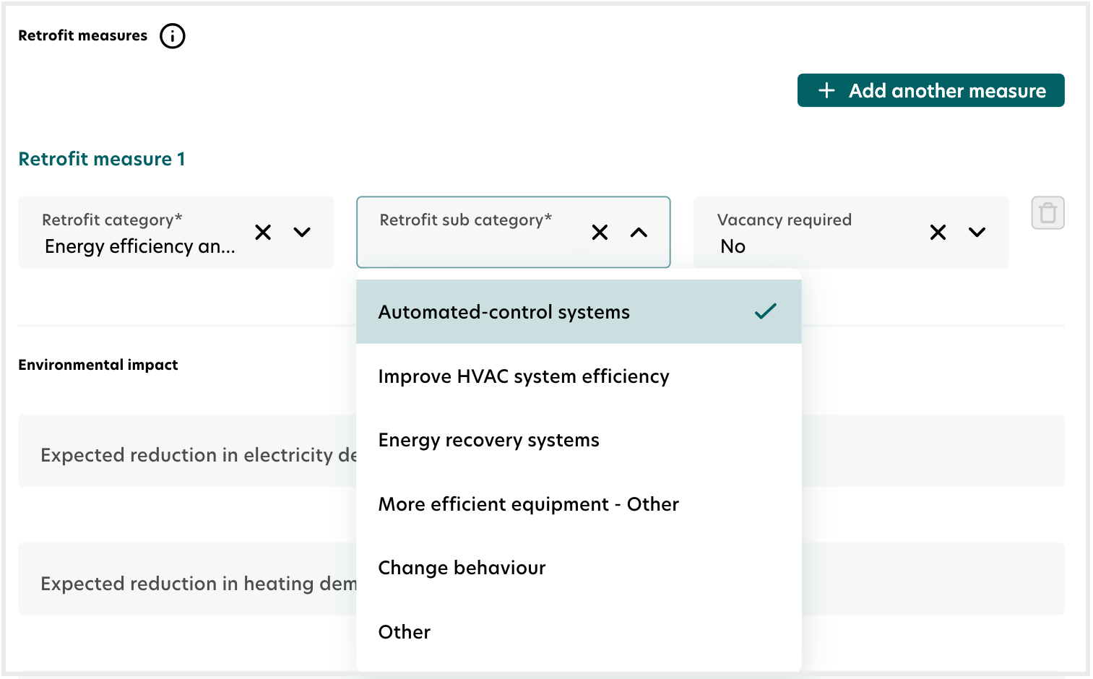
Task: Choose Change behaviour option
Action: (x=579, y=568)
